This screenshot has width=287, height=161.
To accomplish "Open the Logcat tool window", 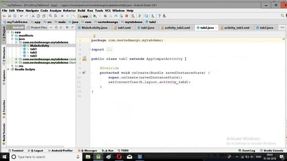I will click(x=35, y=151).
